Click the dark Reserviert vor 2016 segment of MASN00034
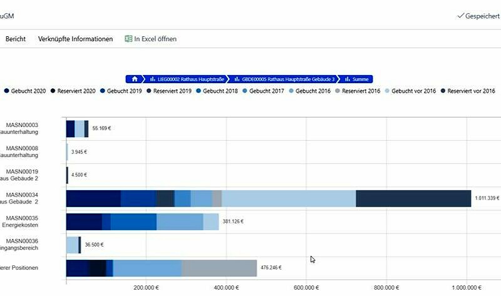Screen dimensions: 501x296 [x=413, y=198]
